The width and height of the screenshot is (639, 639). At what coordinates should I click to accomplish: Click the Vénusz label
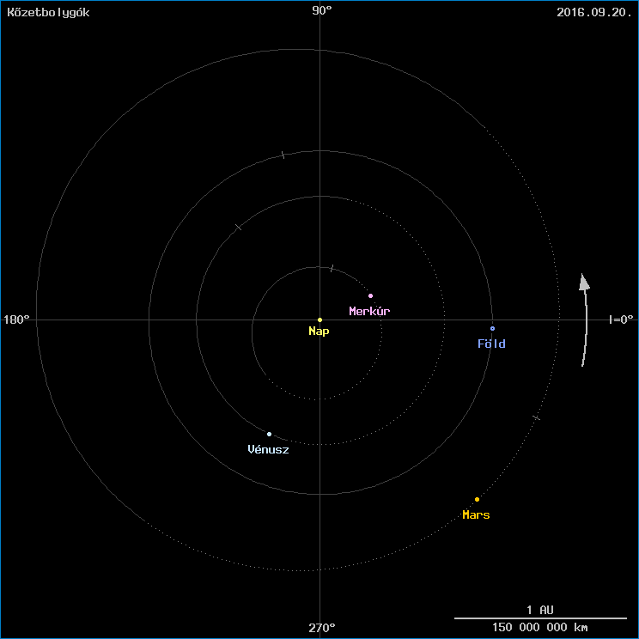268,449
